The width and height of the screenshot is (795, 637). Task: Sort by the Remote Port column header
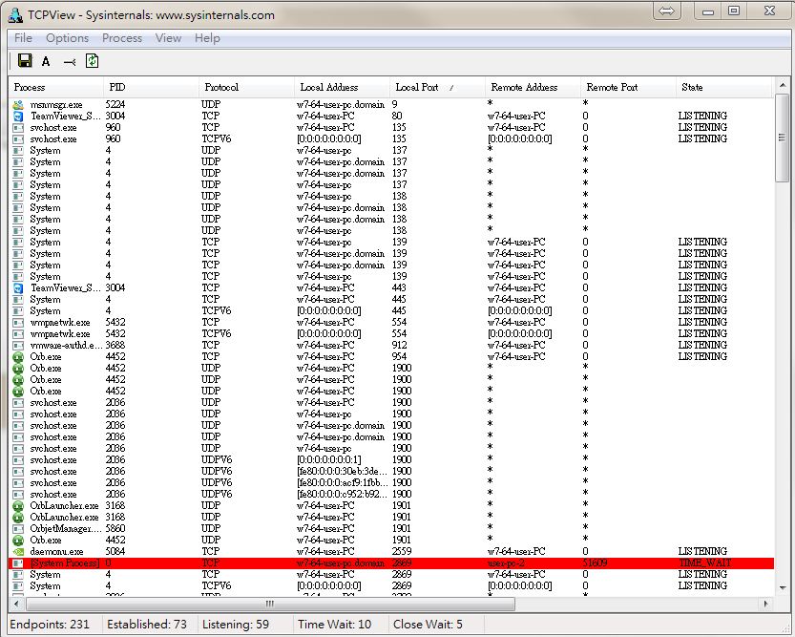click(x=628, y=87)
